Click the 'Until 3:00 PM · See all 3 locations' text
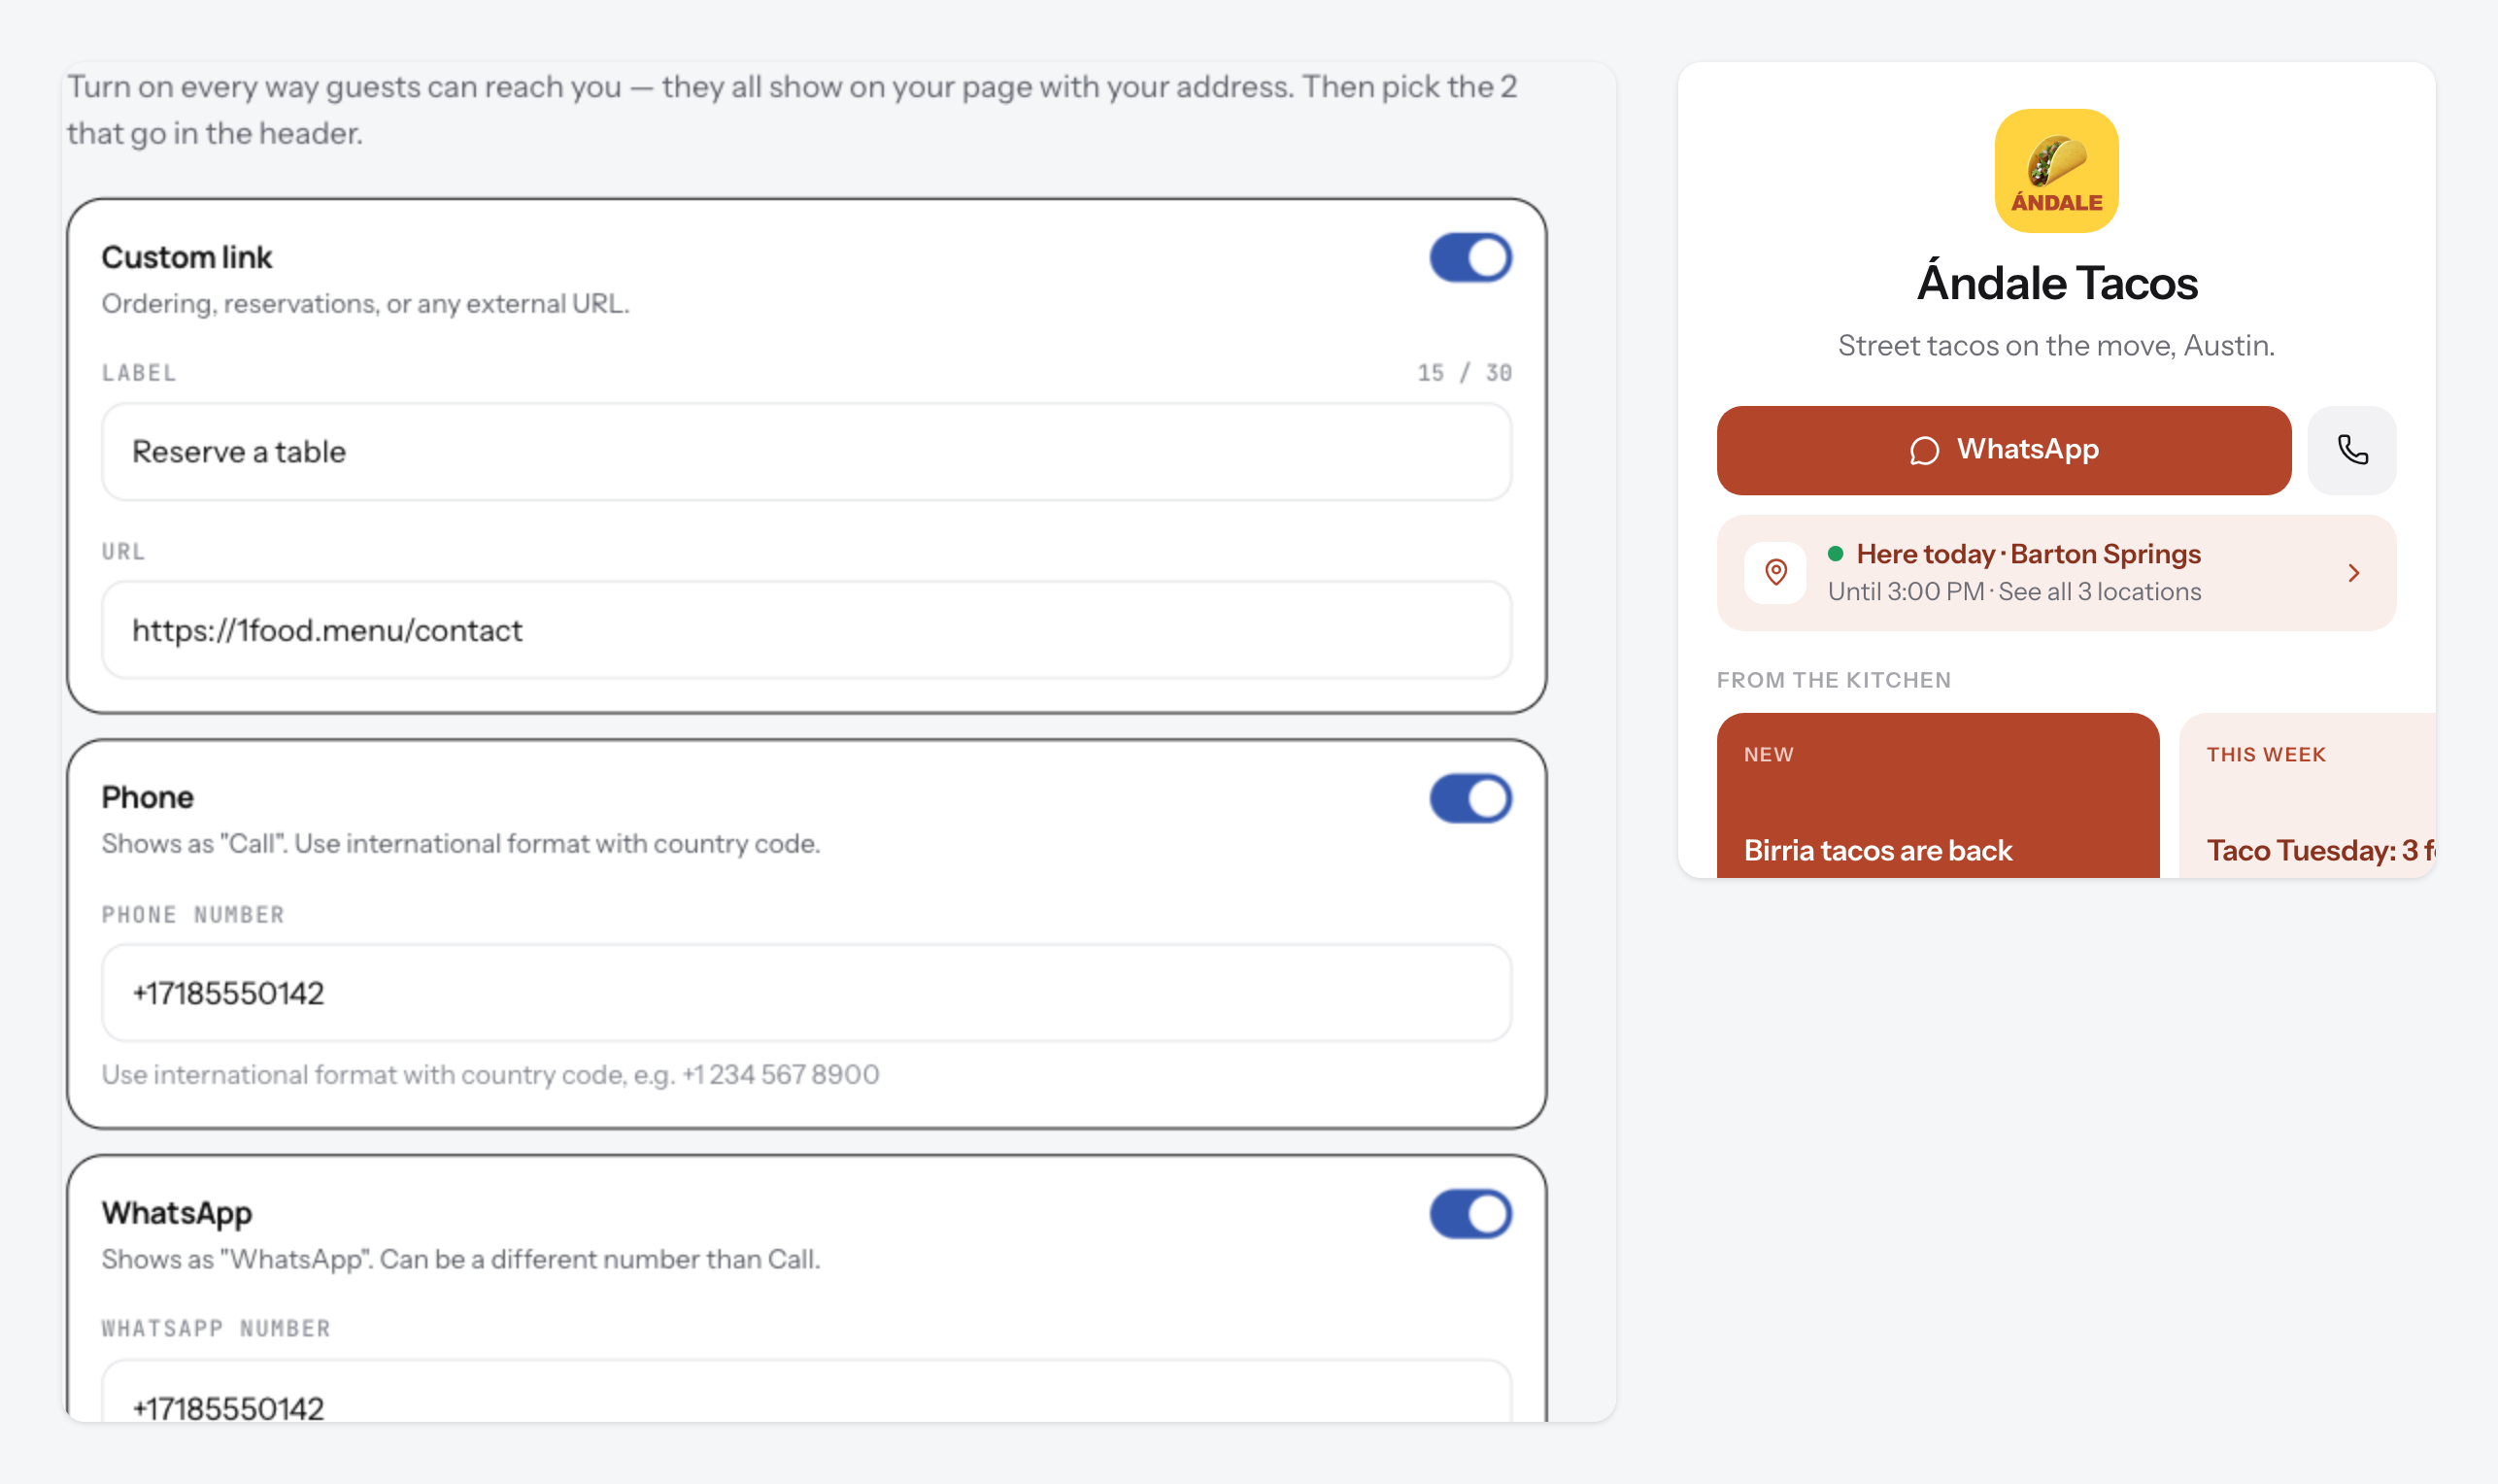The image size is (2498, 1484). pyautogui.click(x=2014, y=592)
